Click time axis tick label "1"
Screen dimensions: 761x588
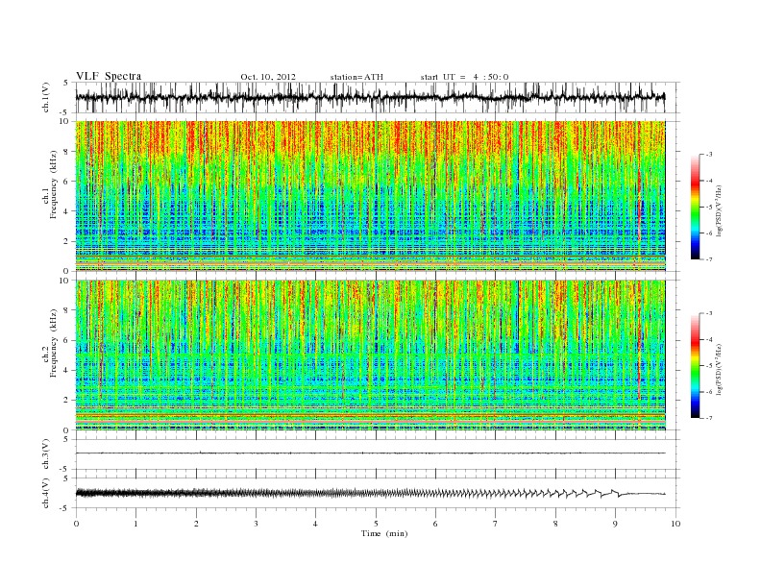pos(135,524)
